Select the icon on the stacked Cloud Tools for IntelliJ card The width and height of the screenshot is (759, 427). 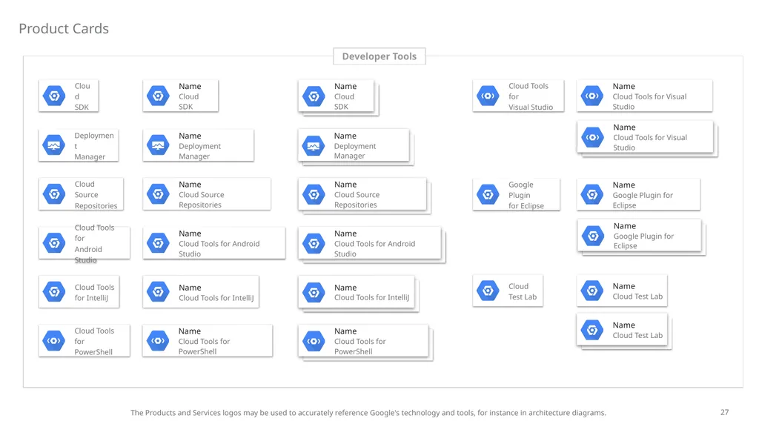click(x=314, y=292)
